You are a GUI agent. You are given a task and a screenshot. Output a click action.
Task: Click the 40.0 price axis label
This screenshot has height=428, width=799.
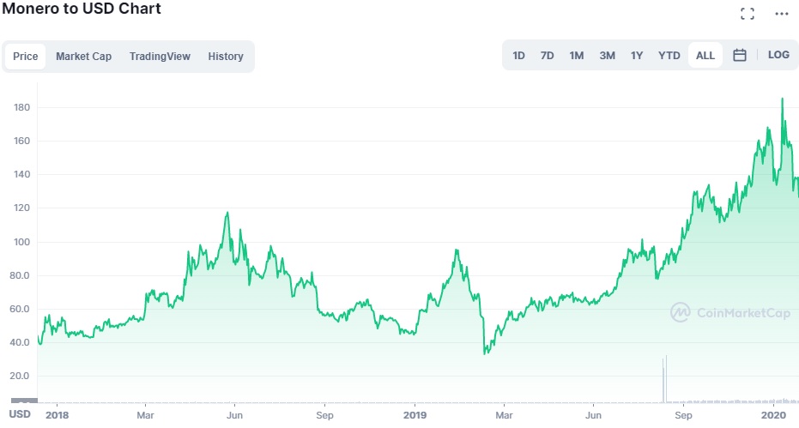pos(20,342)
